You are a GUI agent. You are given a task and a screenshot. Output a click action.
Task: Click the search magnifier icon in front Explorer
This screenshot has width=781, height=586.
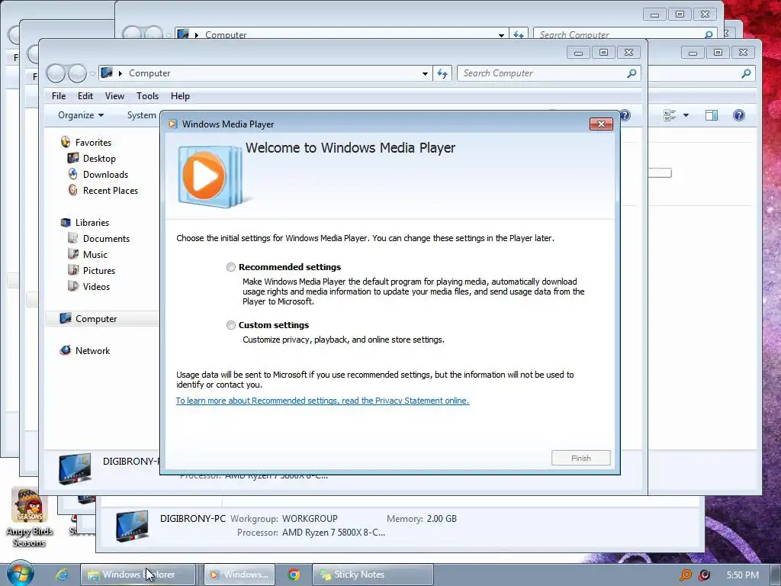click(x=632, y=73)
